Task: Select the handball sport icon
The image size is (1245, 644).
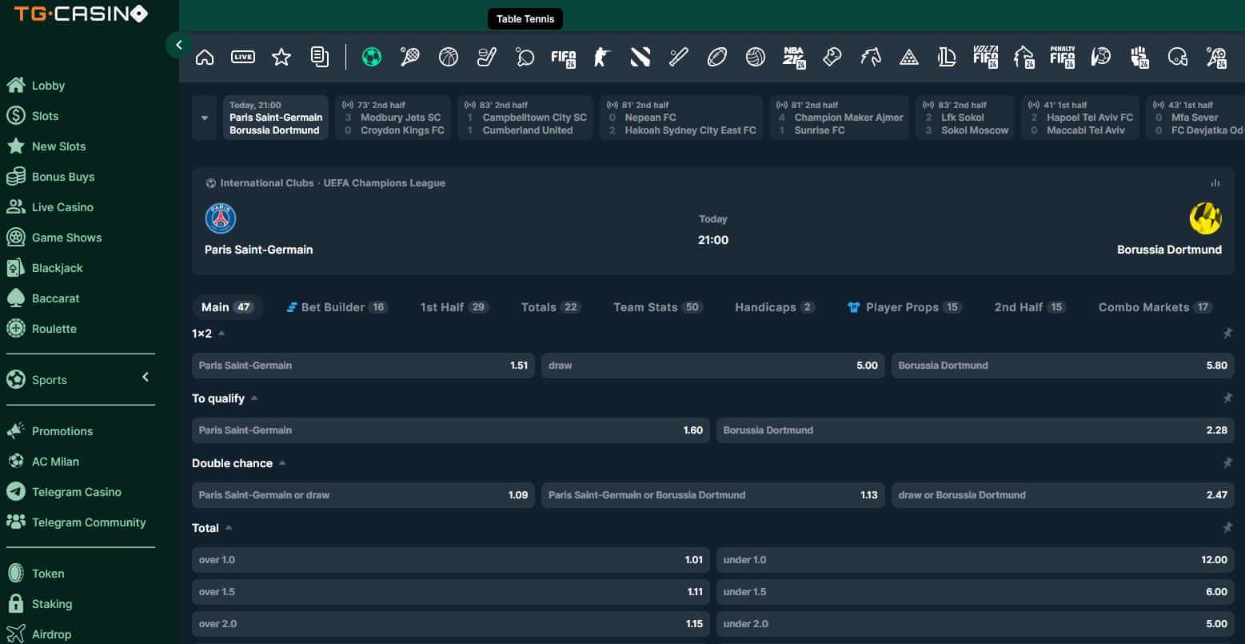Action: point(1101,57)
